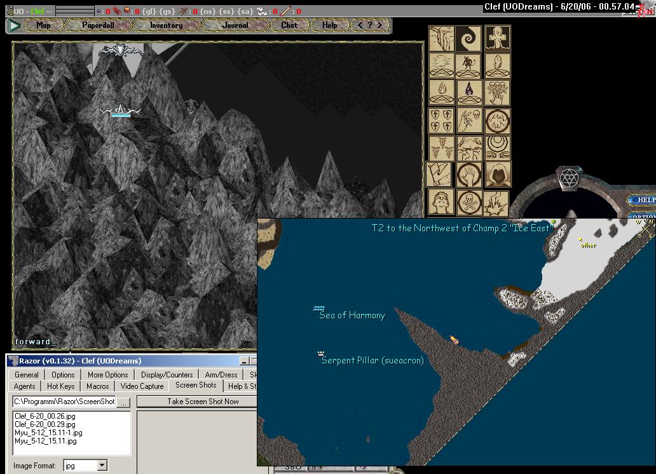Viewport: 656px width, 474px height.
Task: Click the right arrow beside question mark
Action: (379, 25)
